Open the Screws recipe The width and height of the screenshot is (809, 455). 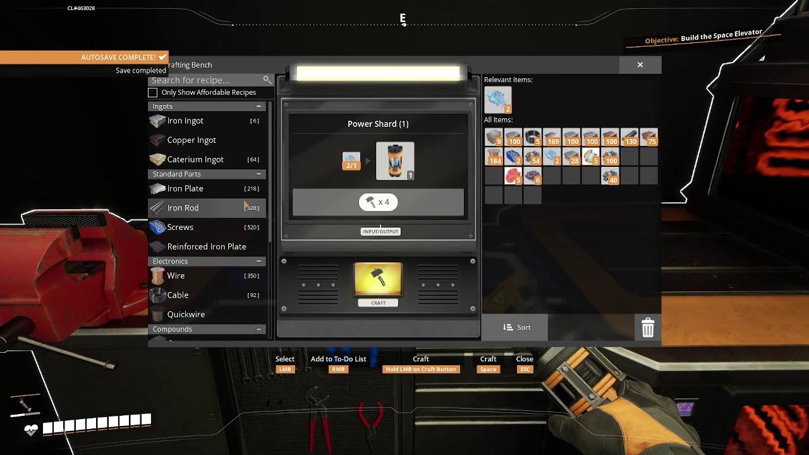click(x=207, y=227)
